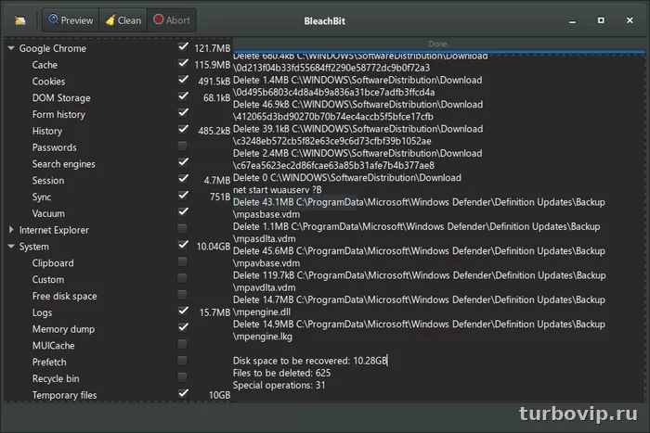Uncheck the Chrome Cookies checkbox

[x=182, y=80]
